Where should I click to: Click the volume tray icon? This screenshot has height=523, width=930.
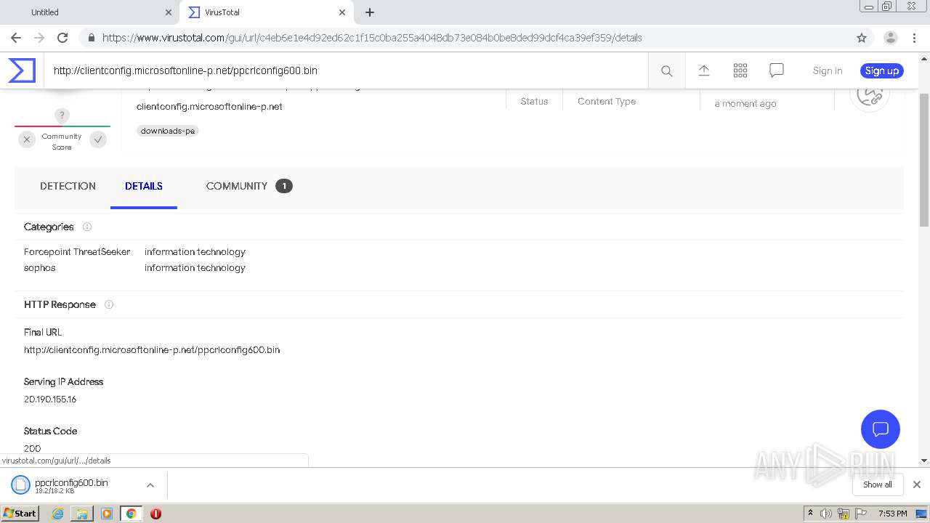(x=826, y=514)
